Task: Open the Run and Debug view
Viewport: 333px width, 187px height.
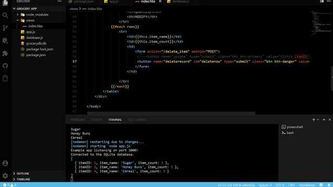Action: pos(5,41)
